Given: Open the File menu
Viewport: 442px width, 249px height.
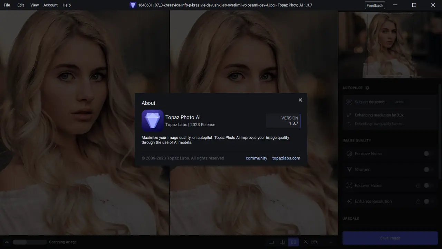Looking at the screenshot, I should (x=7, y=5).
